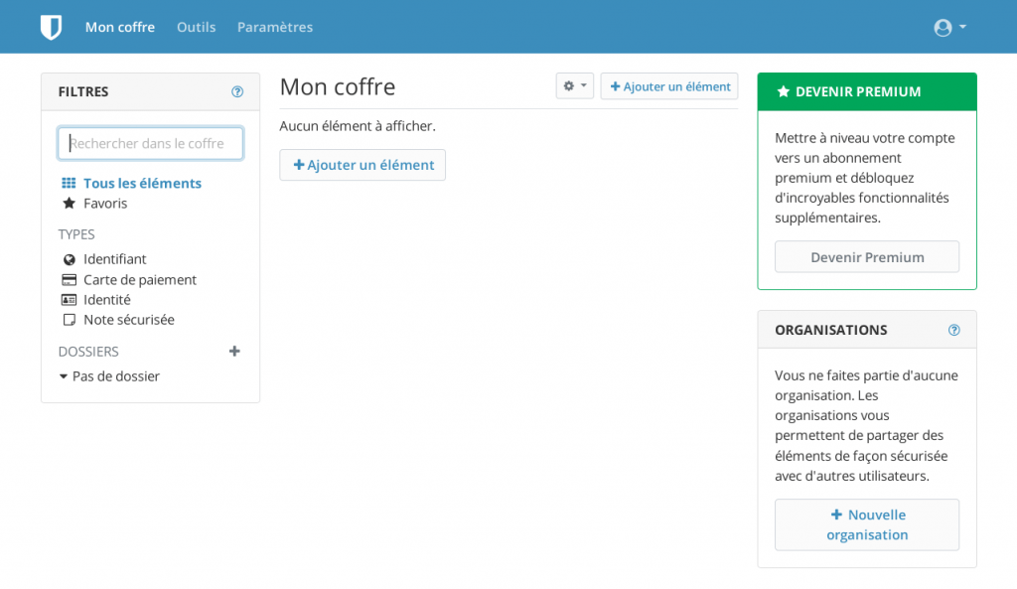
Task: Click the Bitwarden shield logo
Action: [x=51, y=27]
